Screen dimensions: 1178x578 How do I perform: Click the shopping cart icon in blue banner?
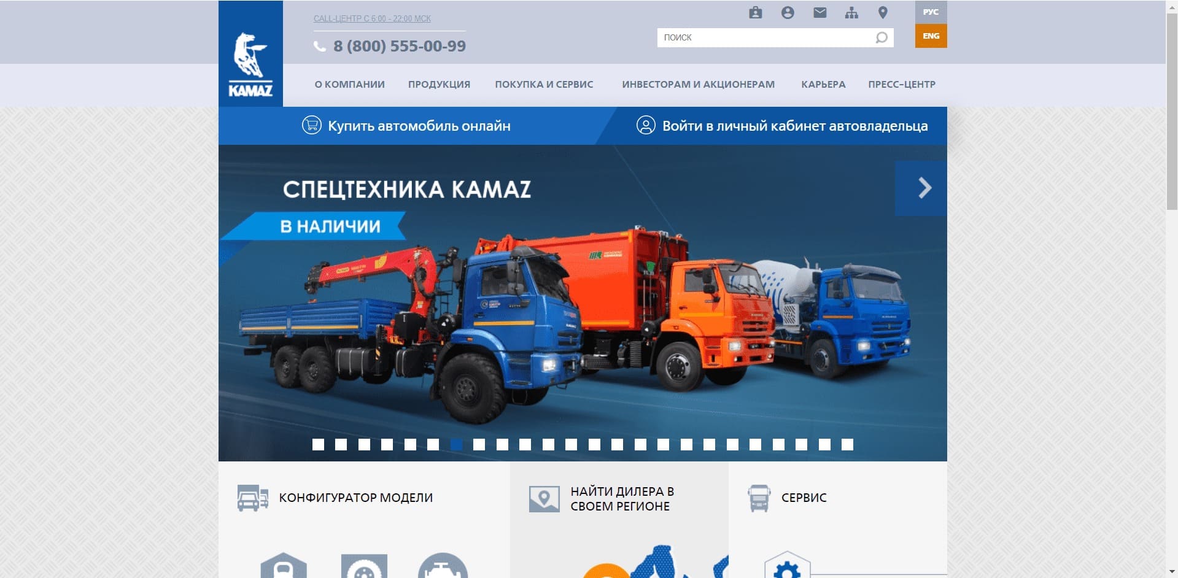pyautogui.click(x=311, y=125)
